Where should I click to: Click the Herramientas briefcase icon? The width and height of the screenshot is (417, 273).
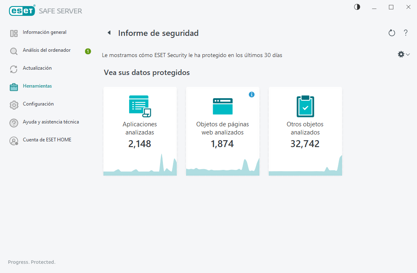pyautogui.click(x=13, y=86)
